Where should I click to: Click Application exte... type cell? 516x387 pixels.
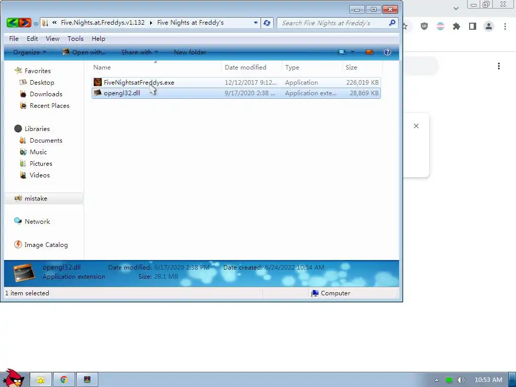coord(310,93)
